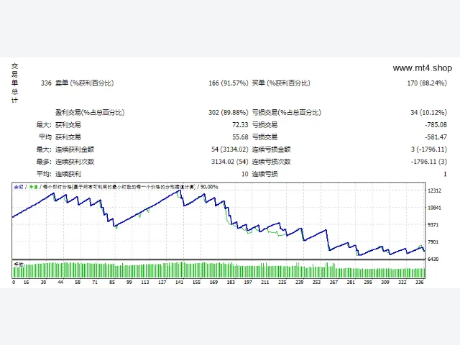Select the modeling quality 90.00% in chart header
The width and height of the screenshot is (460, 345).
[x=209, y=187]
